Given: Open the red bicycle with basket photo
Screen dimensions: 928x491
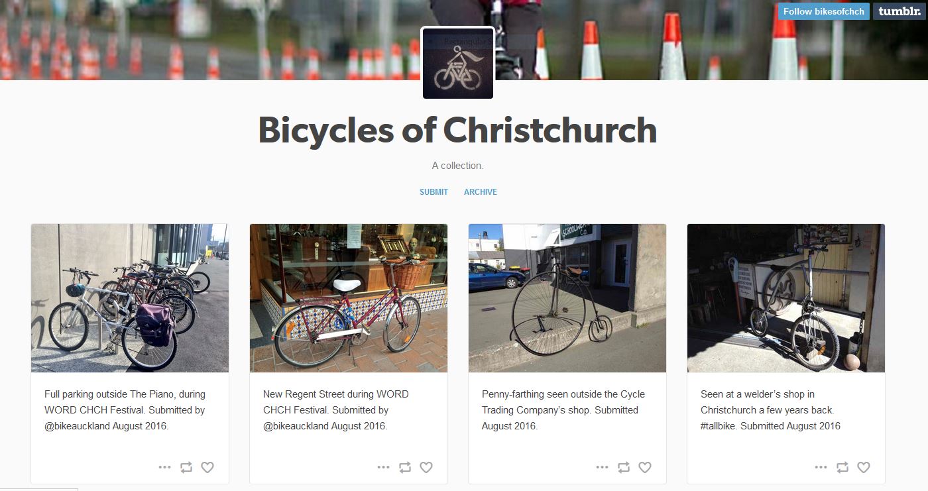Looking at the screenshot, I should click(348, 298).
